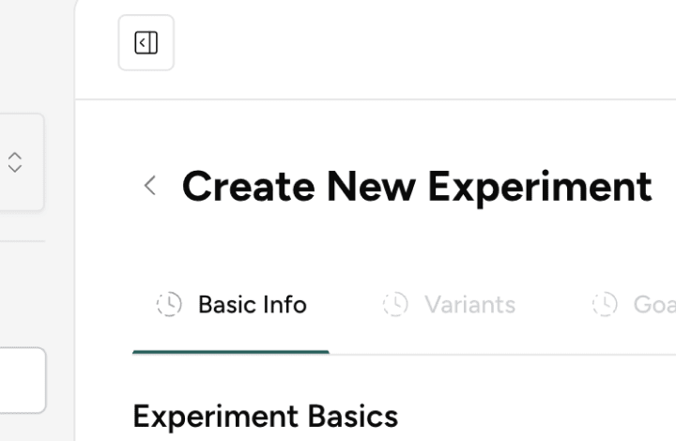Click the green underline under Basic Info
This screenshot has width=676, height=441.
(x=231, y=352)
